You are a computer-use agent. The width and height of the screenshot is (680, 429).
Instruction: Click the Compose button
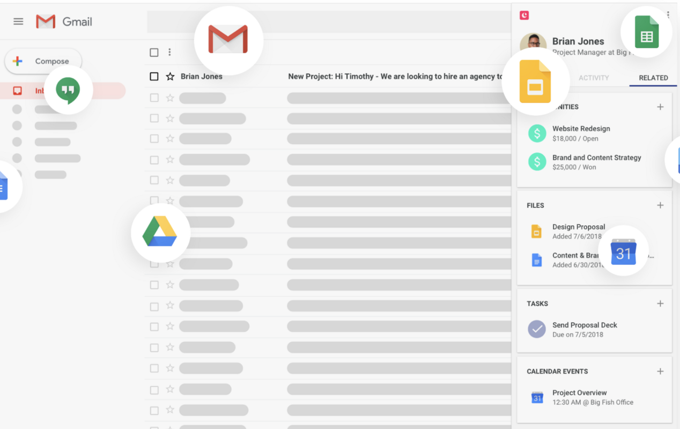pos(43,61)
